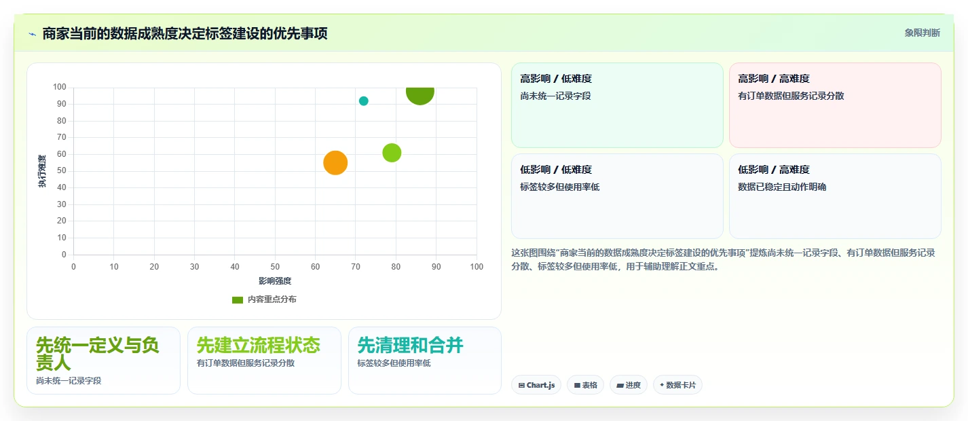968x421 pixels.
Task: Click the small teal bubble on chart
Action: 364,101
